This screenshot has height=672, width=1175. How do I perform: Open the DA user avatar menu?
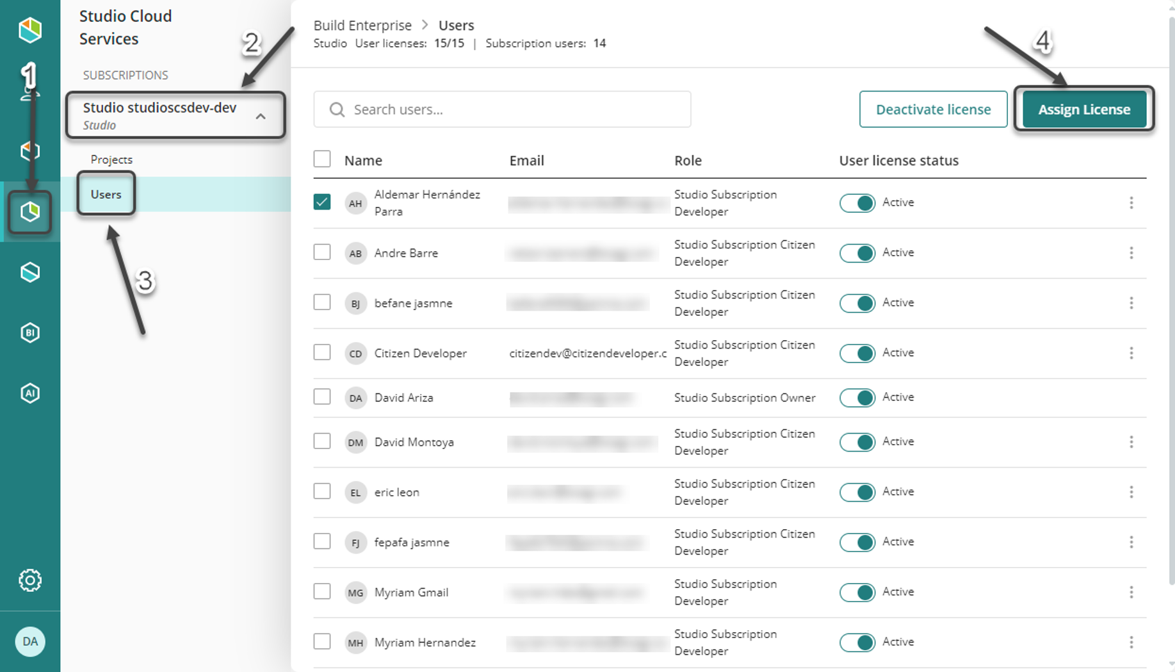pyautogui.click(x=30, y=641)
